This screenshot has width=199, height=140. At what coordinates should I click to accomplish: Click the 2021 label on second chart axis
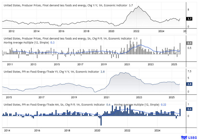[x=127, y=65]
